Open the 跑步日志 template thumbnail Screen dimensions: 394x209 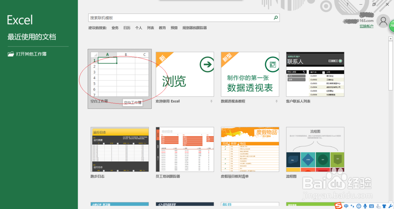[x=120, y=149]
